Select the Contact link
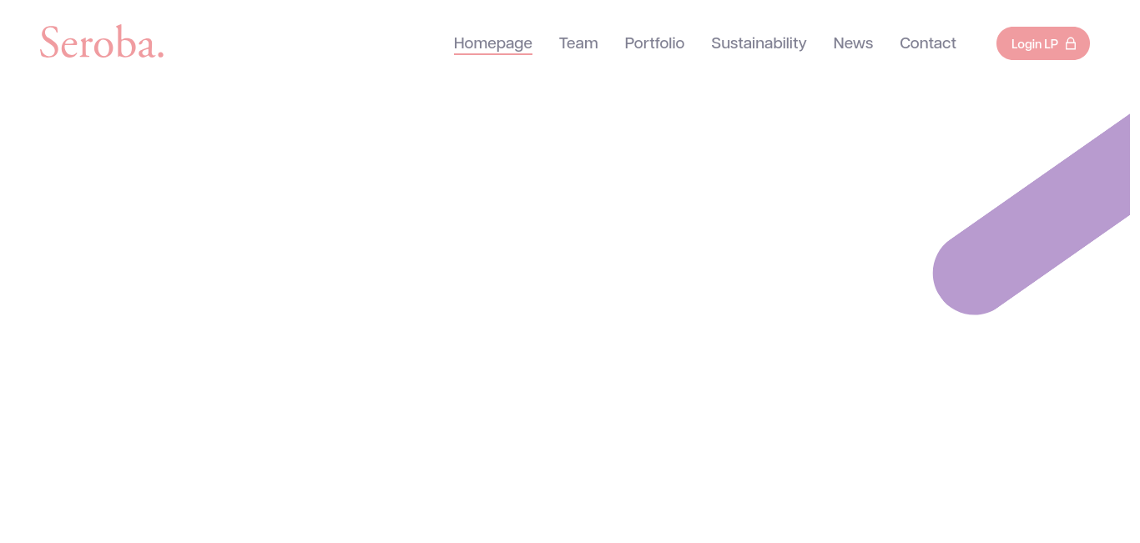 click(x=928, y=43)
